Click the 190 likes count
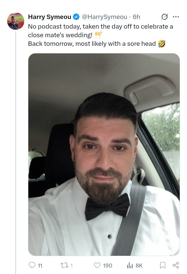 107,266
